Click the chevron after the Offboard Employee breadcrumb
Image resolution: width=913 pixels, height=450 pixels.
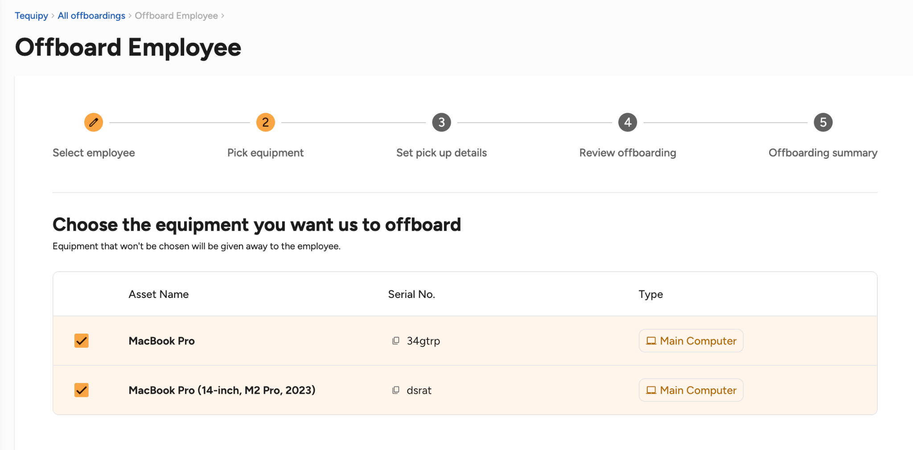[222, 16]
